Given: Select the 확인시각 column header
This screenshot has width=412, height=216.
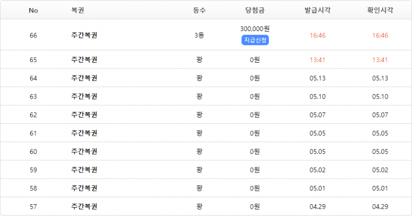Looking at the screenshot, I should click(380, 10).
